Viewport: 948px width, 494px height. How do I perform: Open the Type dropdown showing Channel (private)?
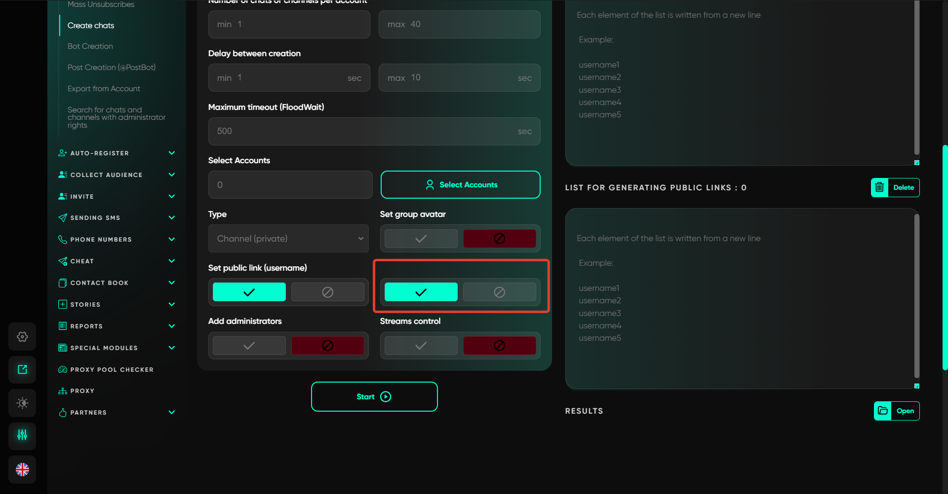coord(288,239)
